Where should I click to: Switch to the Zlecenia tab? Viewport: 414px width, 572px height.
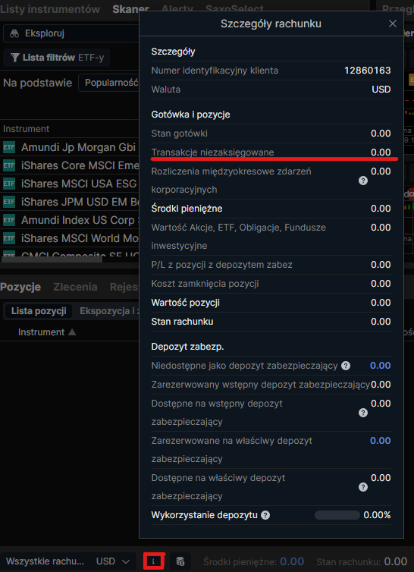point(75,287)
